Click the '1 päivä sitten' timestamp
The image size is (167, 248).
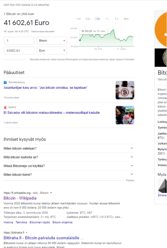(11, 122)
